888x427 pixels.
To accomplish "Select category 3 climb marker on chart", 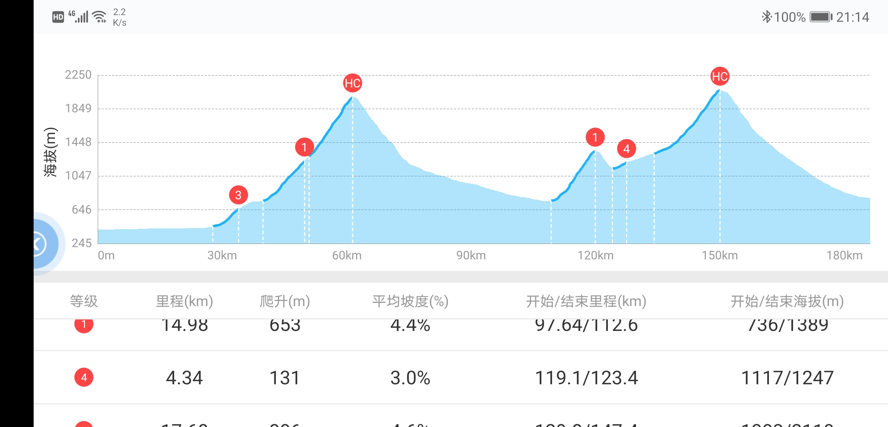I will pos(238,195).
